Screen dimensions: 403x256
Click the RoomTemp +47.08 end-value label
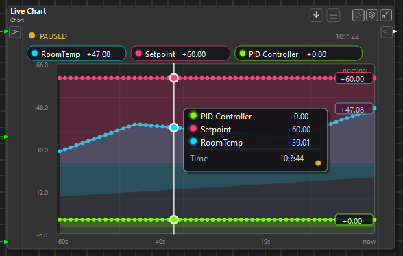coord(354,109)
